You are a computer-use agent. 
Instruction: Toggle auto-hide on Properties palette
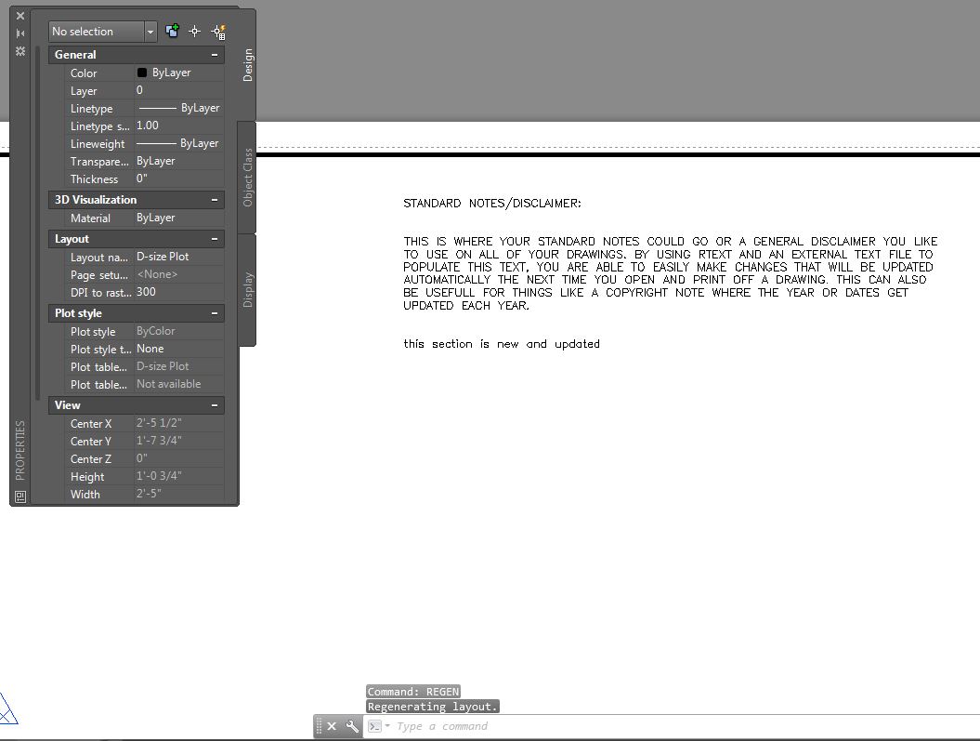pyautogui.click(x=20, y=33)
